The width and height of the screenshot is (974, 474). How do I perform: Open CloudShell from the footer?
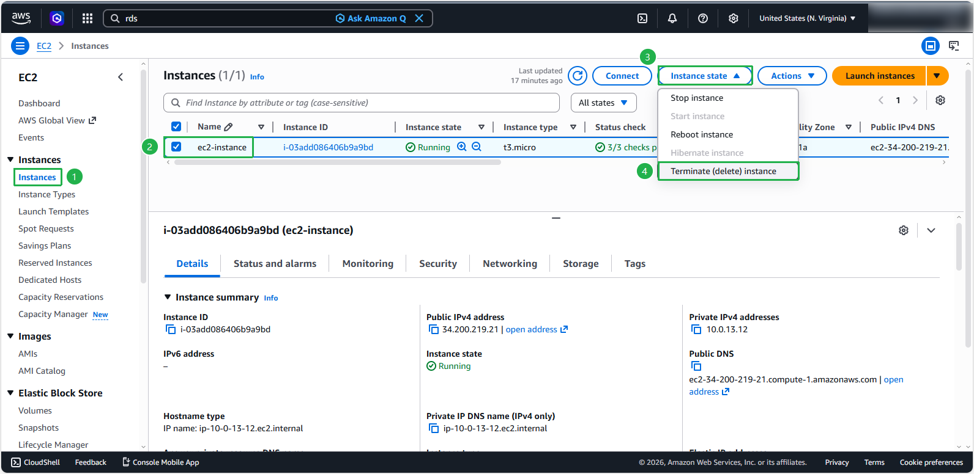point(35,462)
